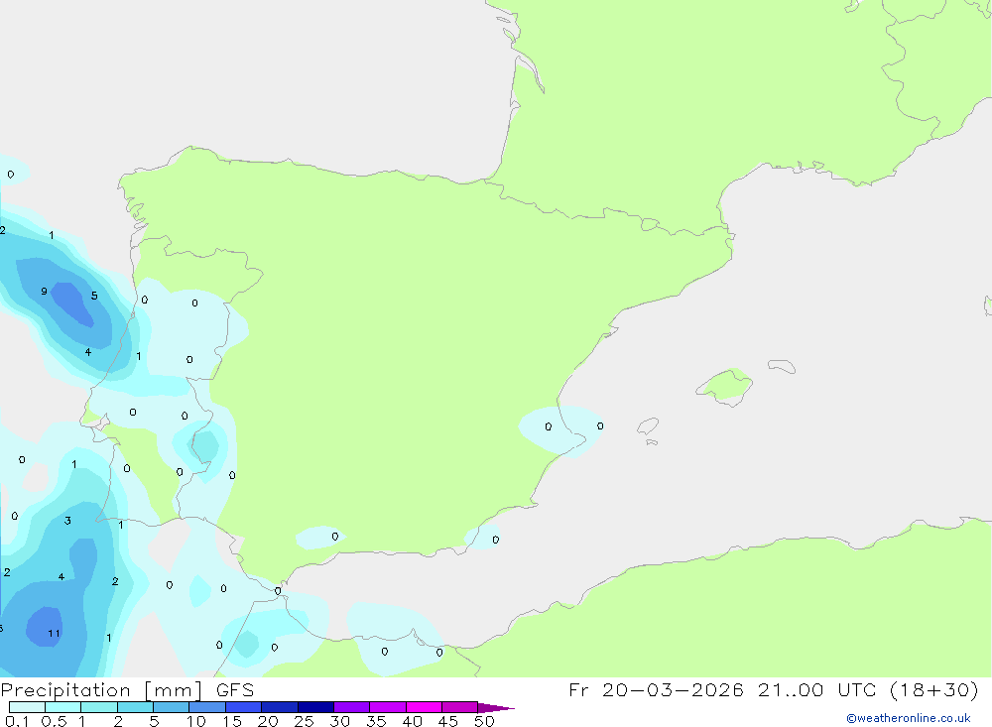Click the 45–50 mm legend swatch

coord(459,707)
